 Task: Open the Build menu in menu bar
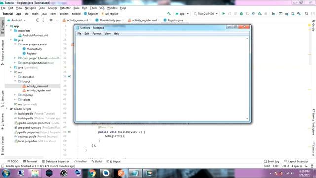[x=76, y=8]
